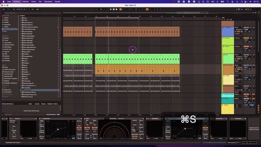Viewport: 261px width, 147px height.
Task: Open the Ayuda menu
Action: [x=58, y=2]
